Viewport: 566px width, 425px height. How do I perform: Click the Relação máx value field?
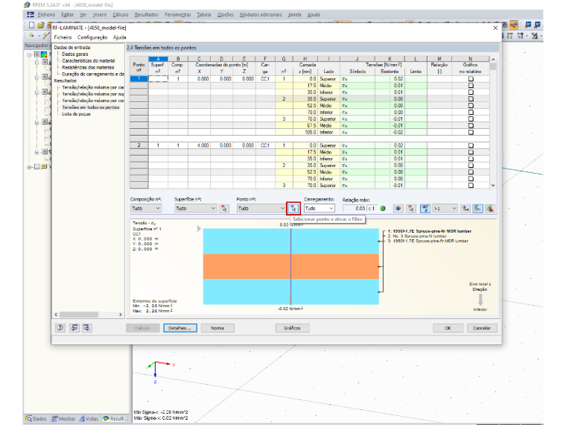pyautogui.click(x=354, y=209)
